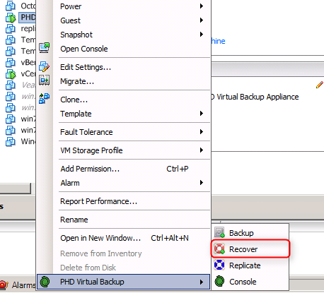Viewport: 324px width, 293px height.
Task: Click the VM icon next to PHD item
Action: coord(11,18)
